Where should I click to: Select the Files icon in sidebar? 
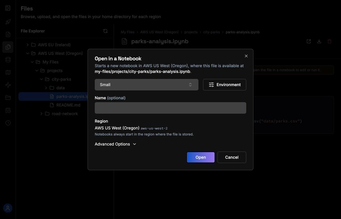8,47
